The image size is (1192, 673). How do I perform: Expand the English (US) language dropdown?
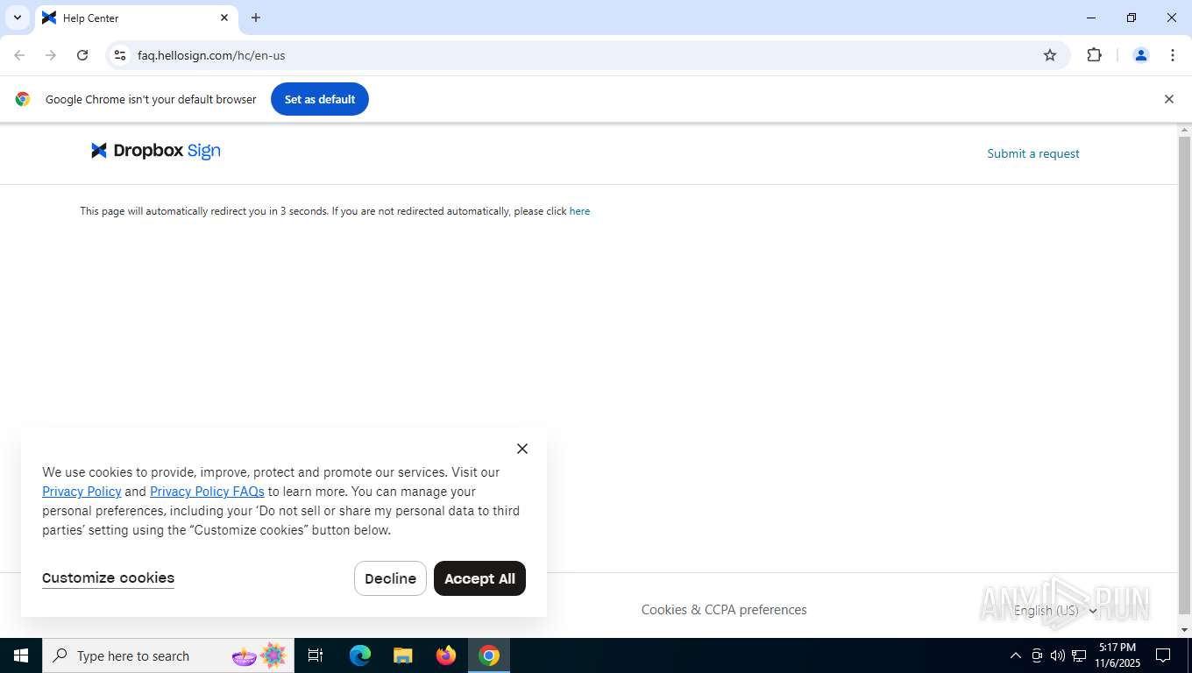click(x=1055, y=611)
